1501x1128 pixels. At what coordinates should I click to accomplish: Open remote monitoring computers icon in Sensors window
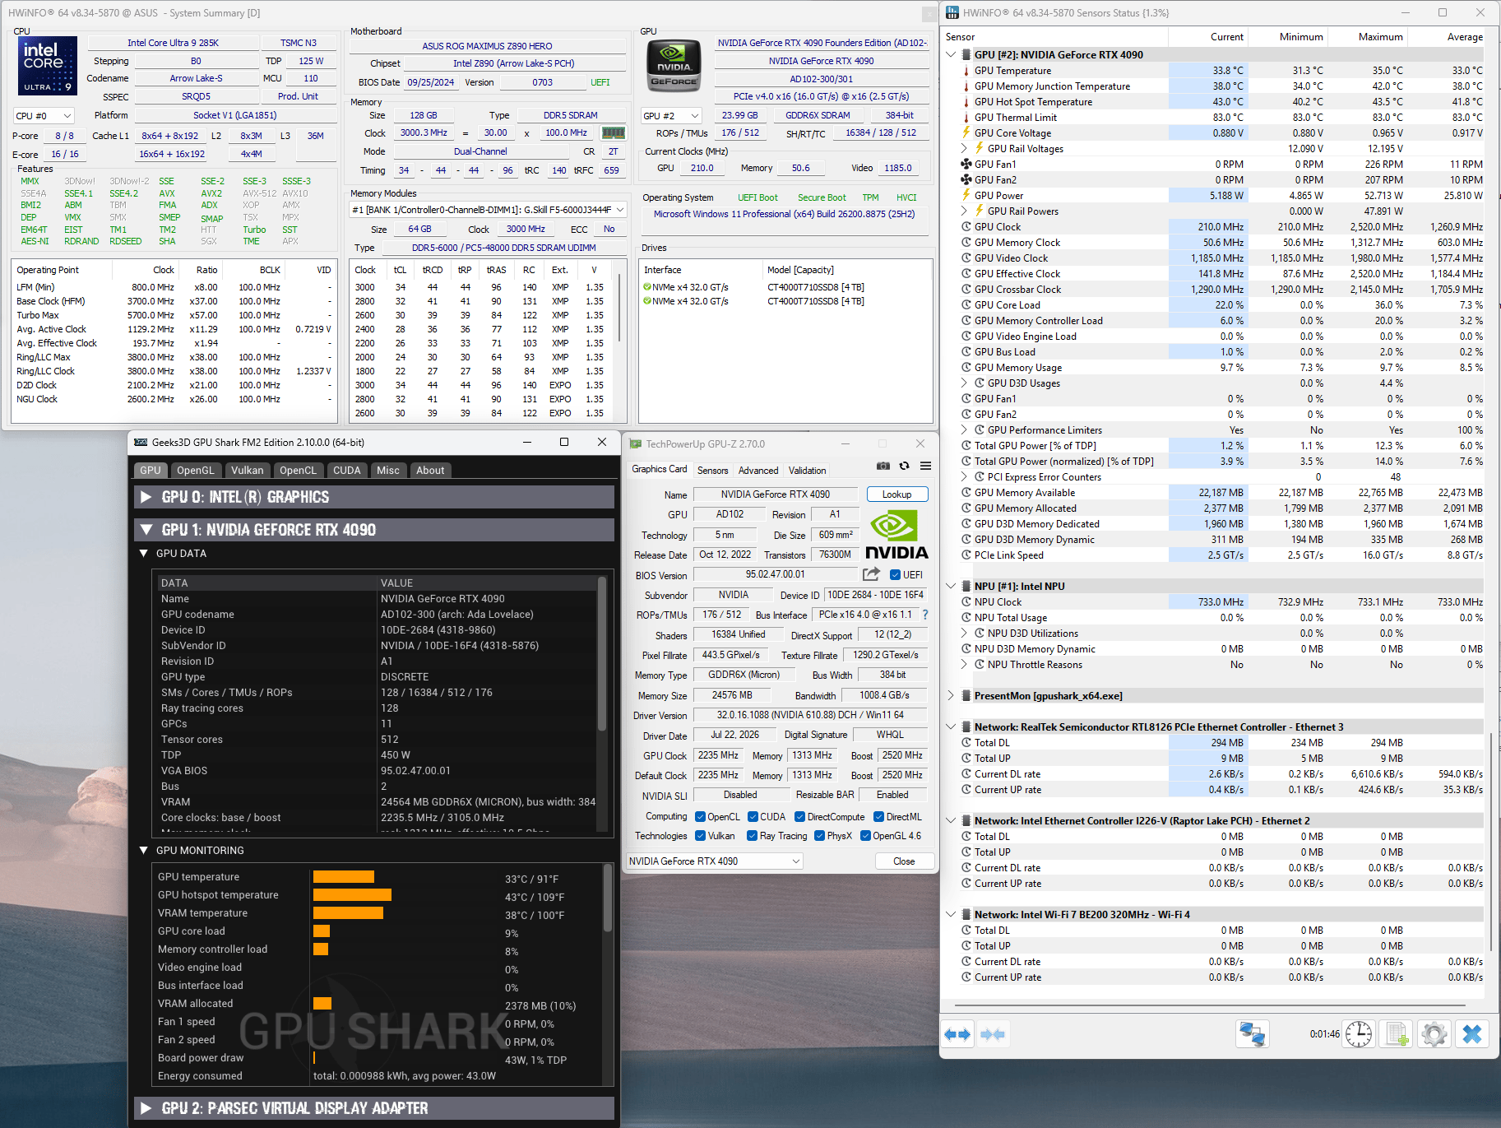(1253, 1034)
